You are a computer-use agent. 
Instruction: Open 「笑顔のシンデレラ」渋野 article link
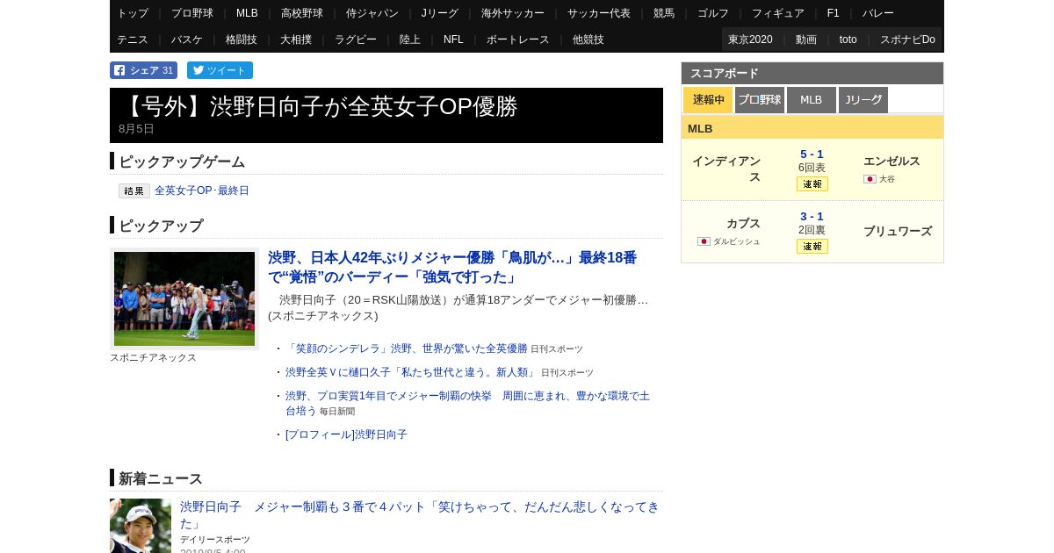[x=407, y=348]
